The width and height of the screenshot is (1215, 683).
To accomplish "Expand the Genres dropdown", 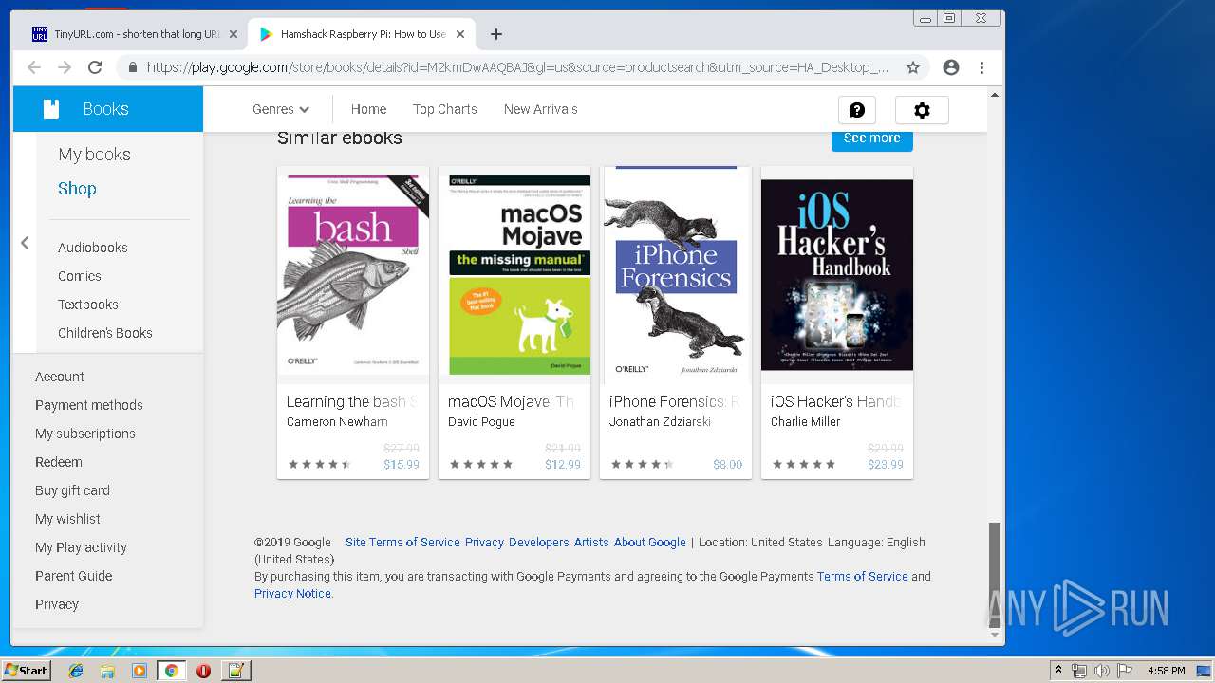I will click(281, 109).
